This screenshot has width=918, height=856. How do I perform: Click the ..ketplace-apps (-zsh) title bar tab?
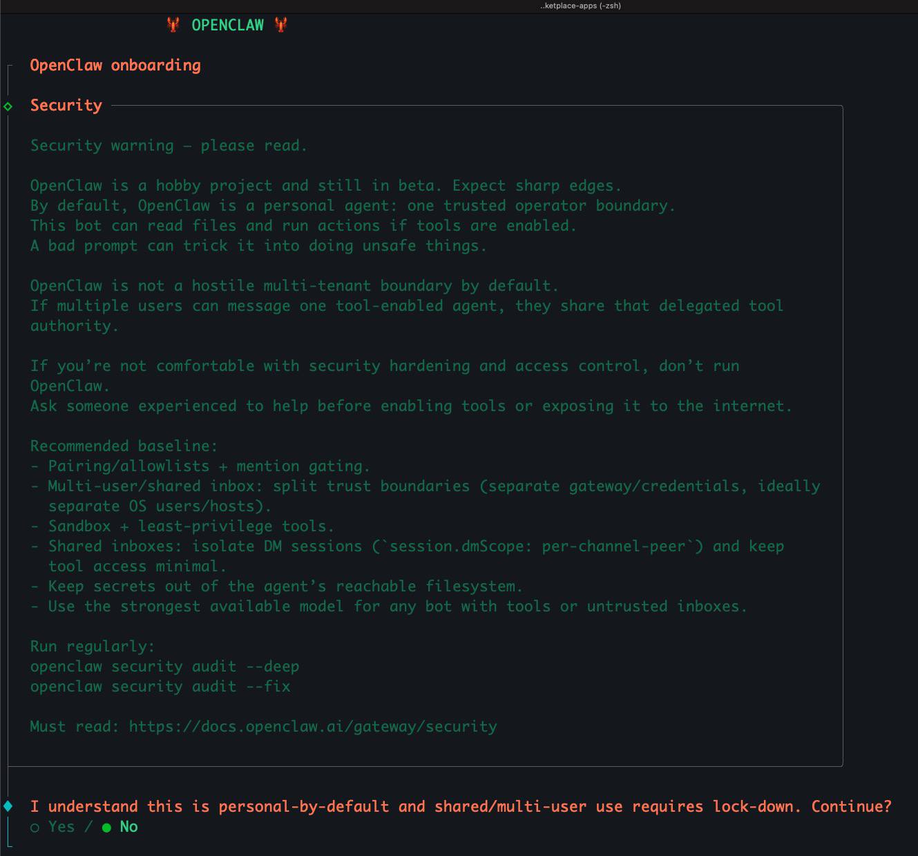click(x=580, y=6)
